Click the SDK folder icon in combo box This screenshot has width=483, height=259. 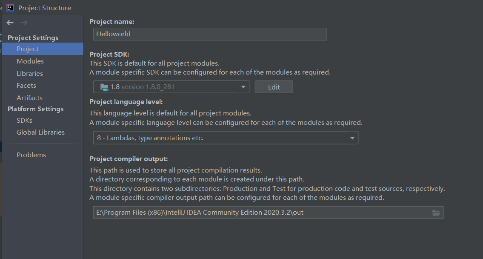pyautogui.click(x=104, y=87)
